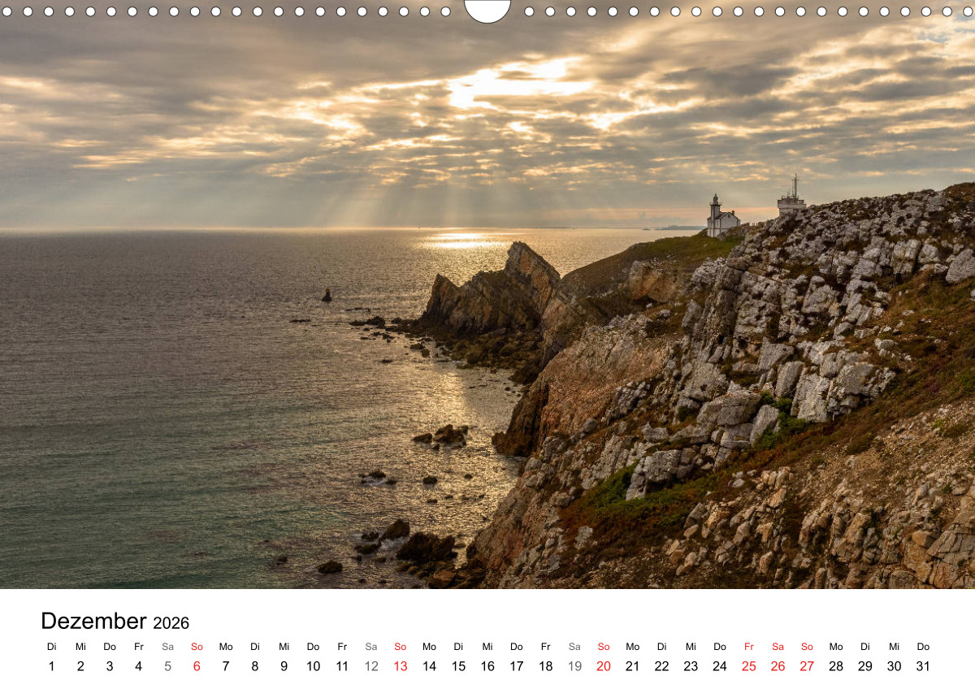Viewport: 975px width, 689px height.
Task: Click date 21 in the calendar
Action: pyautogui.click(x=633, y=666)
